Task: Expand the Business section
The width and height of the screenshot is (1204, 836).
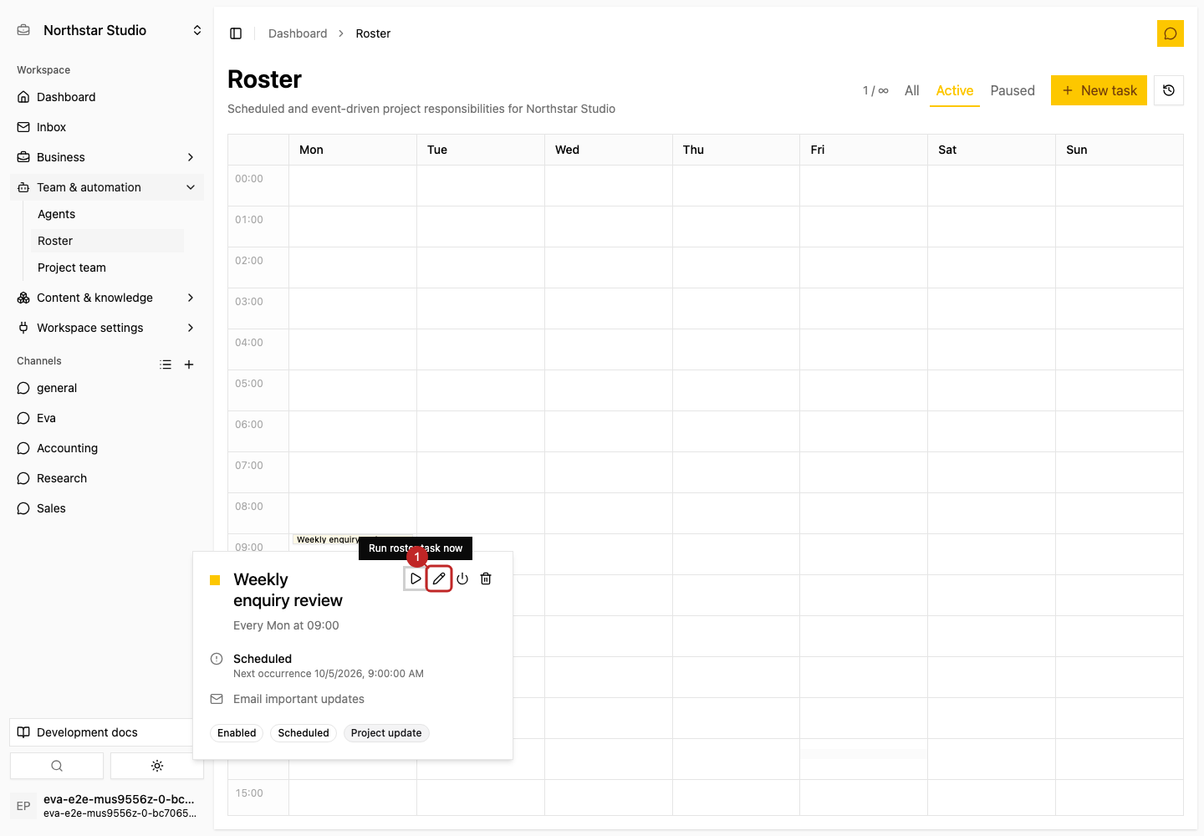Action: click(107, 157)
